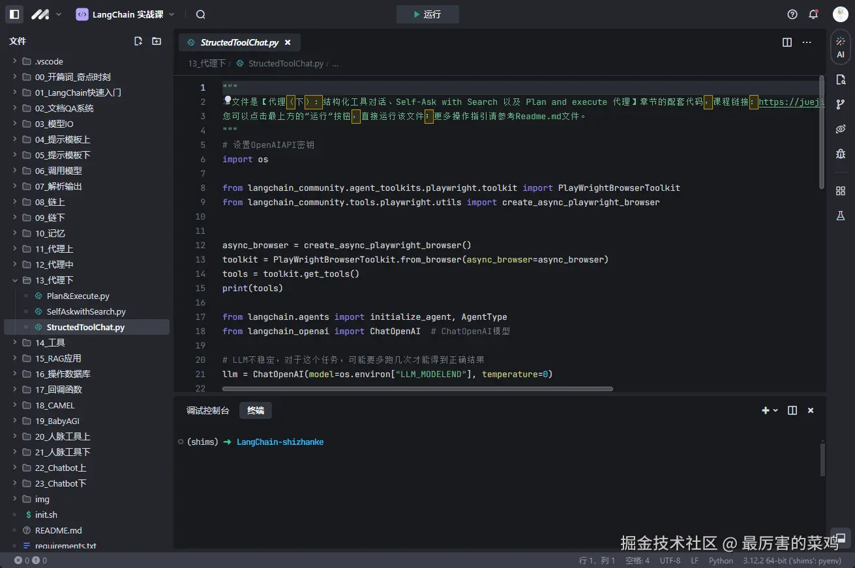Select the StructedToolChat.py editor tab
The height and width of the screenshot is (568, 855).
(x=239, y=42)
